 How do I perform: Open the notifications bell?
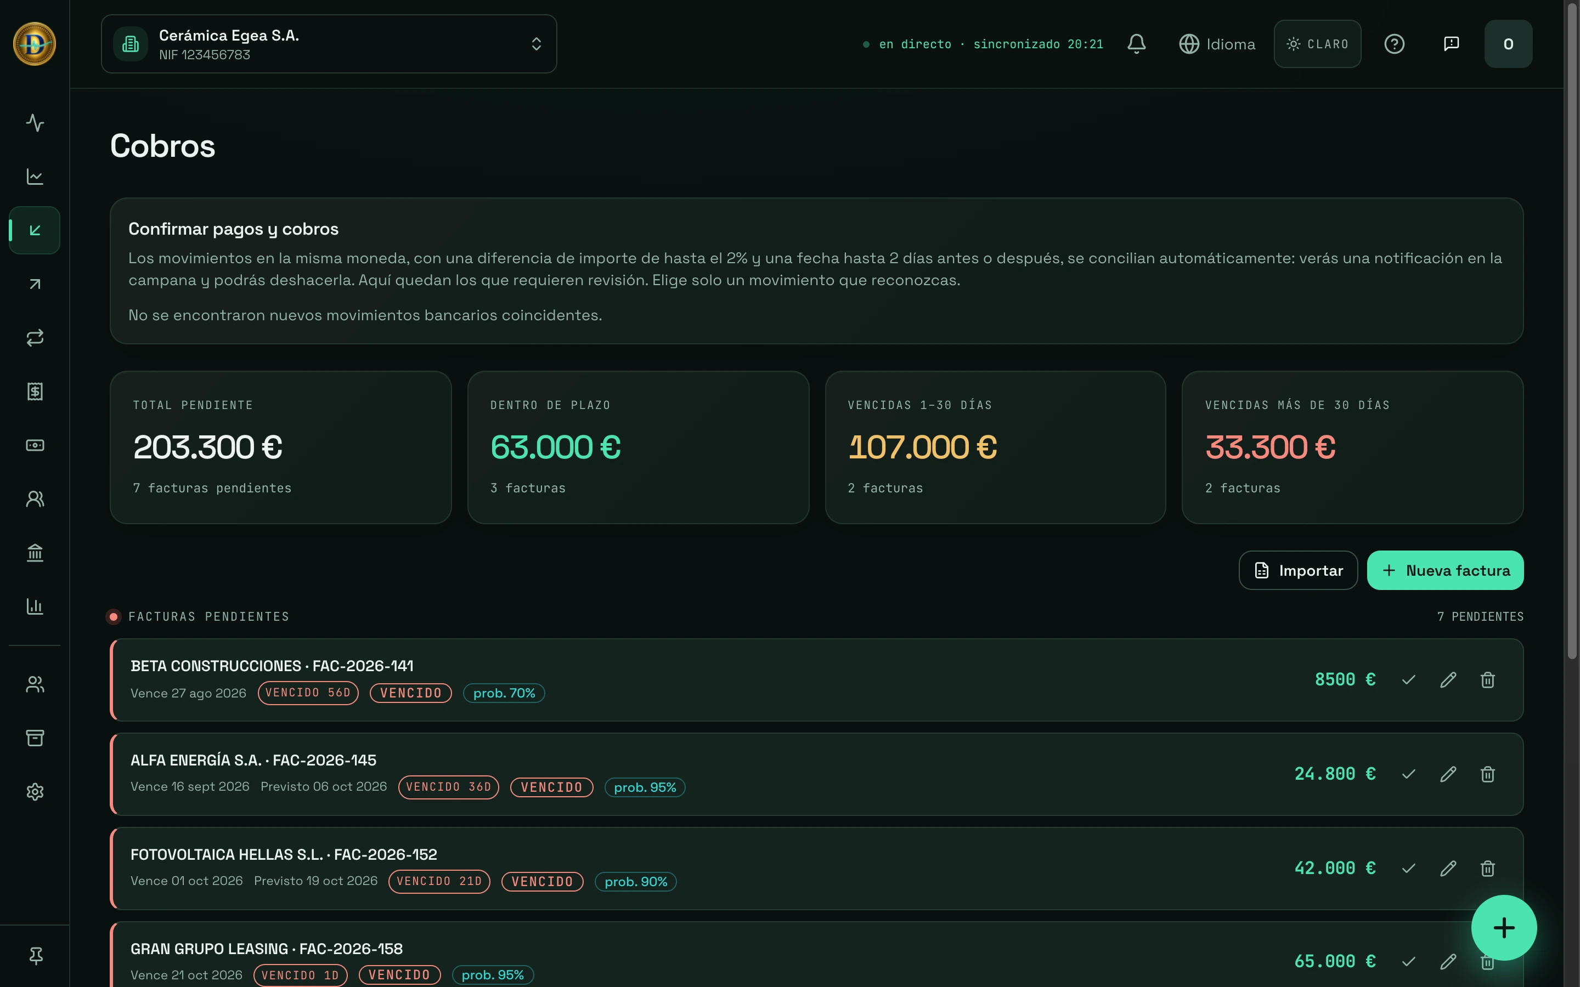pos(1136,44)
